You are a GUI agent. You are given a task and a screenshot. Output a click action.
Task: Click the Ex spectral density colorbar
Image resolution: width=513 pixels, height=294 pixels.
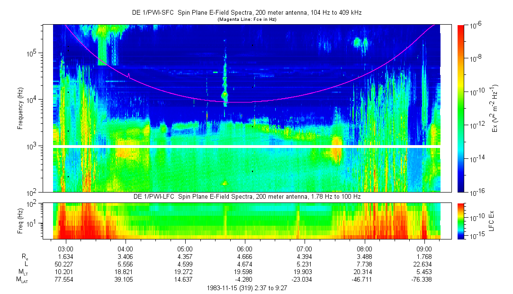[461, 108]
